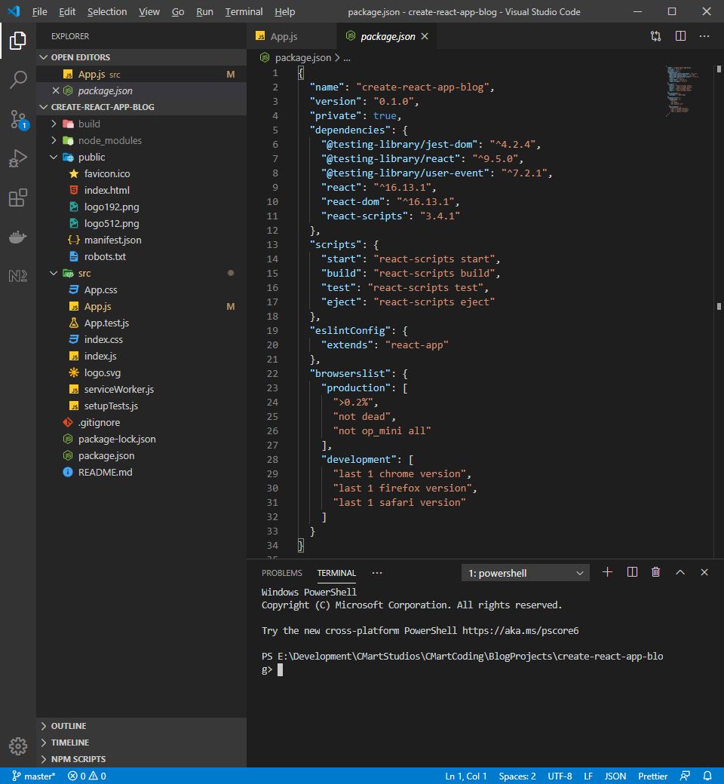Close package.json in Open Editors list
This screenshot has width=724, height=784.
pyautogui.click(x=56, y=90)
